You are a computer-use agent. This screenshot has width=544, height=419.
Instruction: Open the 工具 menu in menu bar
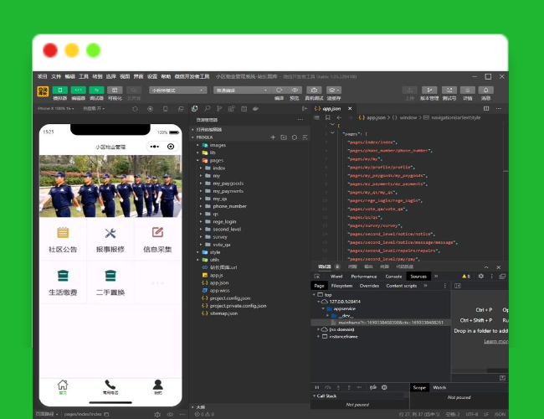(x=84, y=75)
